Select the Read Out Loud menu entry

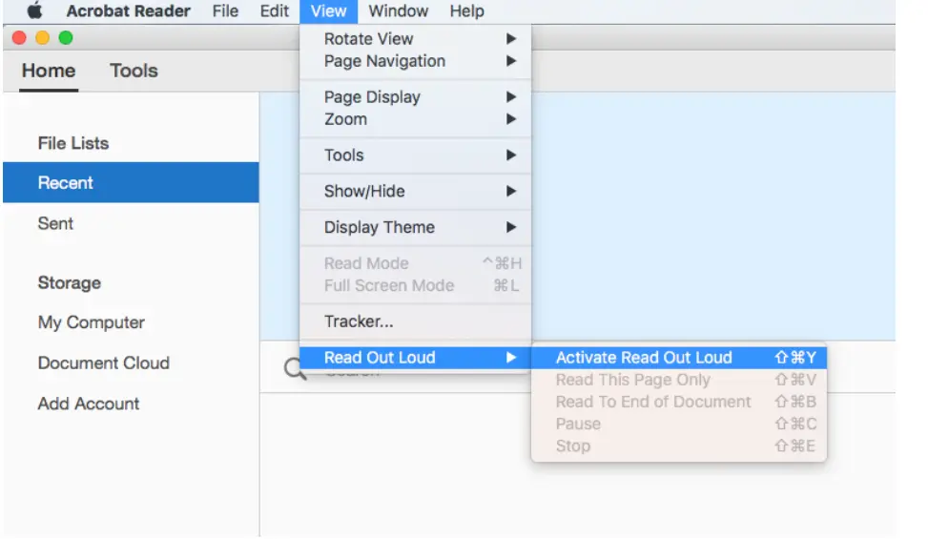pos(416,358)
